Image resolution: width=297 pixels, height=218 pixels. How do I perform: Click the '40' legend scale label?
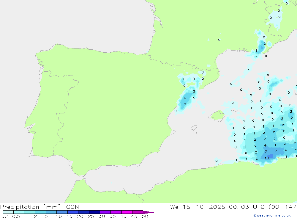pos(123,216)
